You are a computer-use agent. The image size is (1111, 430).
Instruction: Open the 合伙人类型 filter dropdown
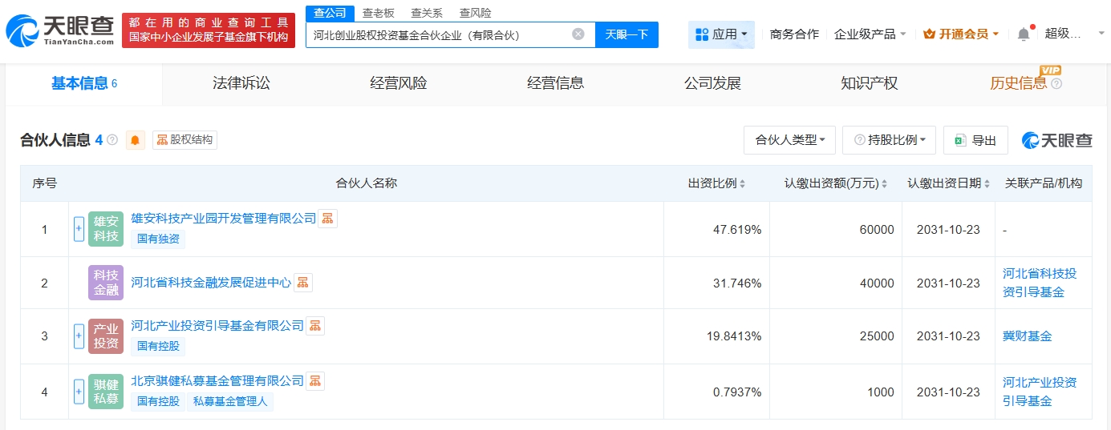(x=789, y=140)
